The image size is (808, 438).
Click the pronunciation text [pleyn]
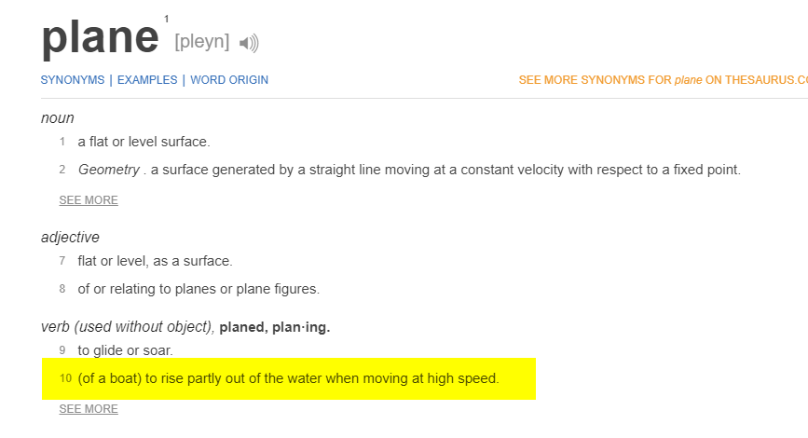202,41
